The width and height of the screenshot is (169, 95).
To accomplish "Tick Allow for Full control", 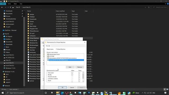I will click(x=72, y=73).
